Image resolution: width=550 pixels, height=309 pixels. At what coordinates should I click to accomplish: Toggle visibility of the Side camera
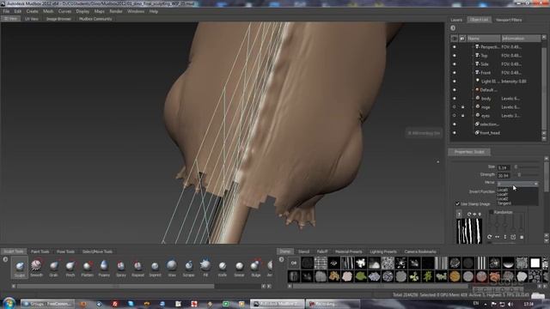pyautogui.click(x=455, y=64)
